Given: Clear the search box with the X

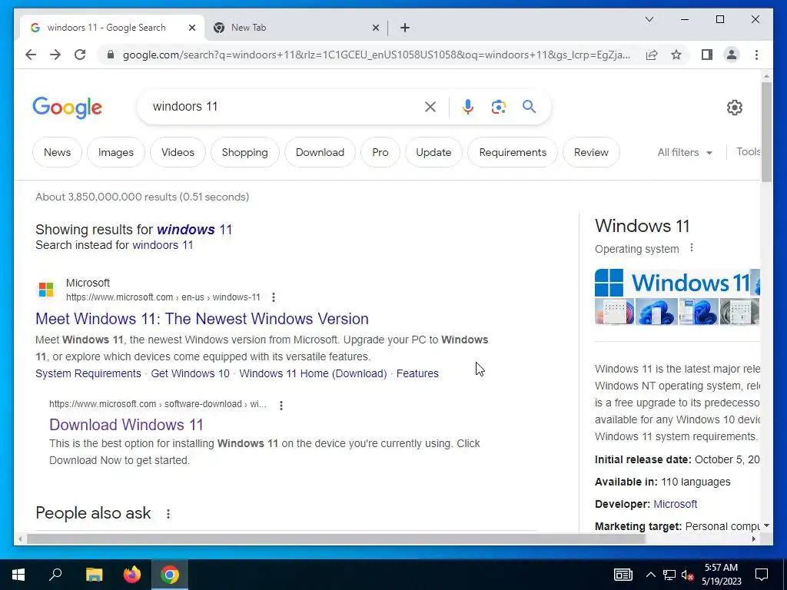Looking at the screenshot, I should click(430, 107).
